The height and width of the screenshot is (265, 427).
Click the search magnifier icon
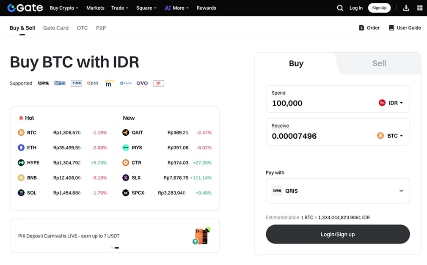tap(340, 8)
